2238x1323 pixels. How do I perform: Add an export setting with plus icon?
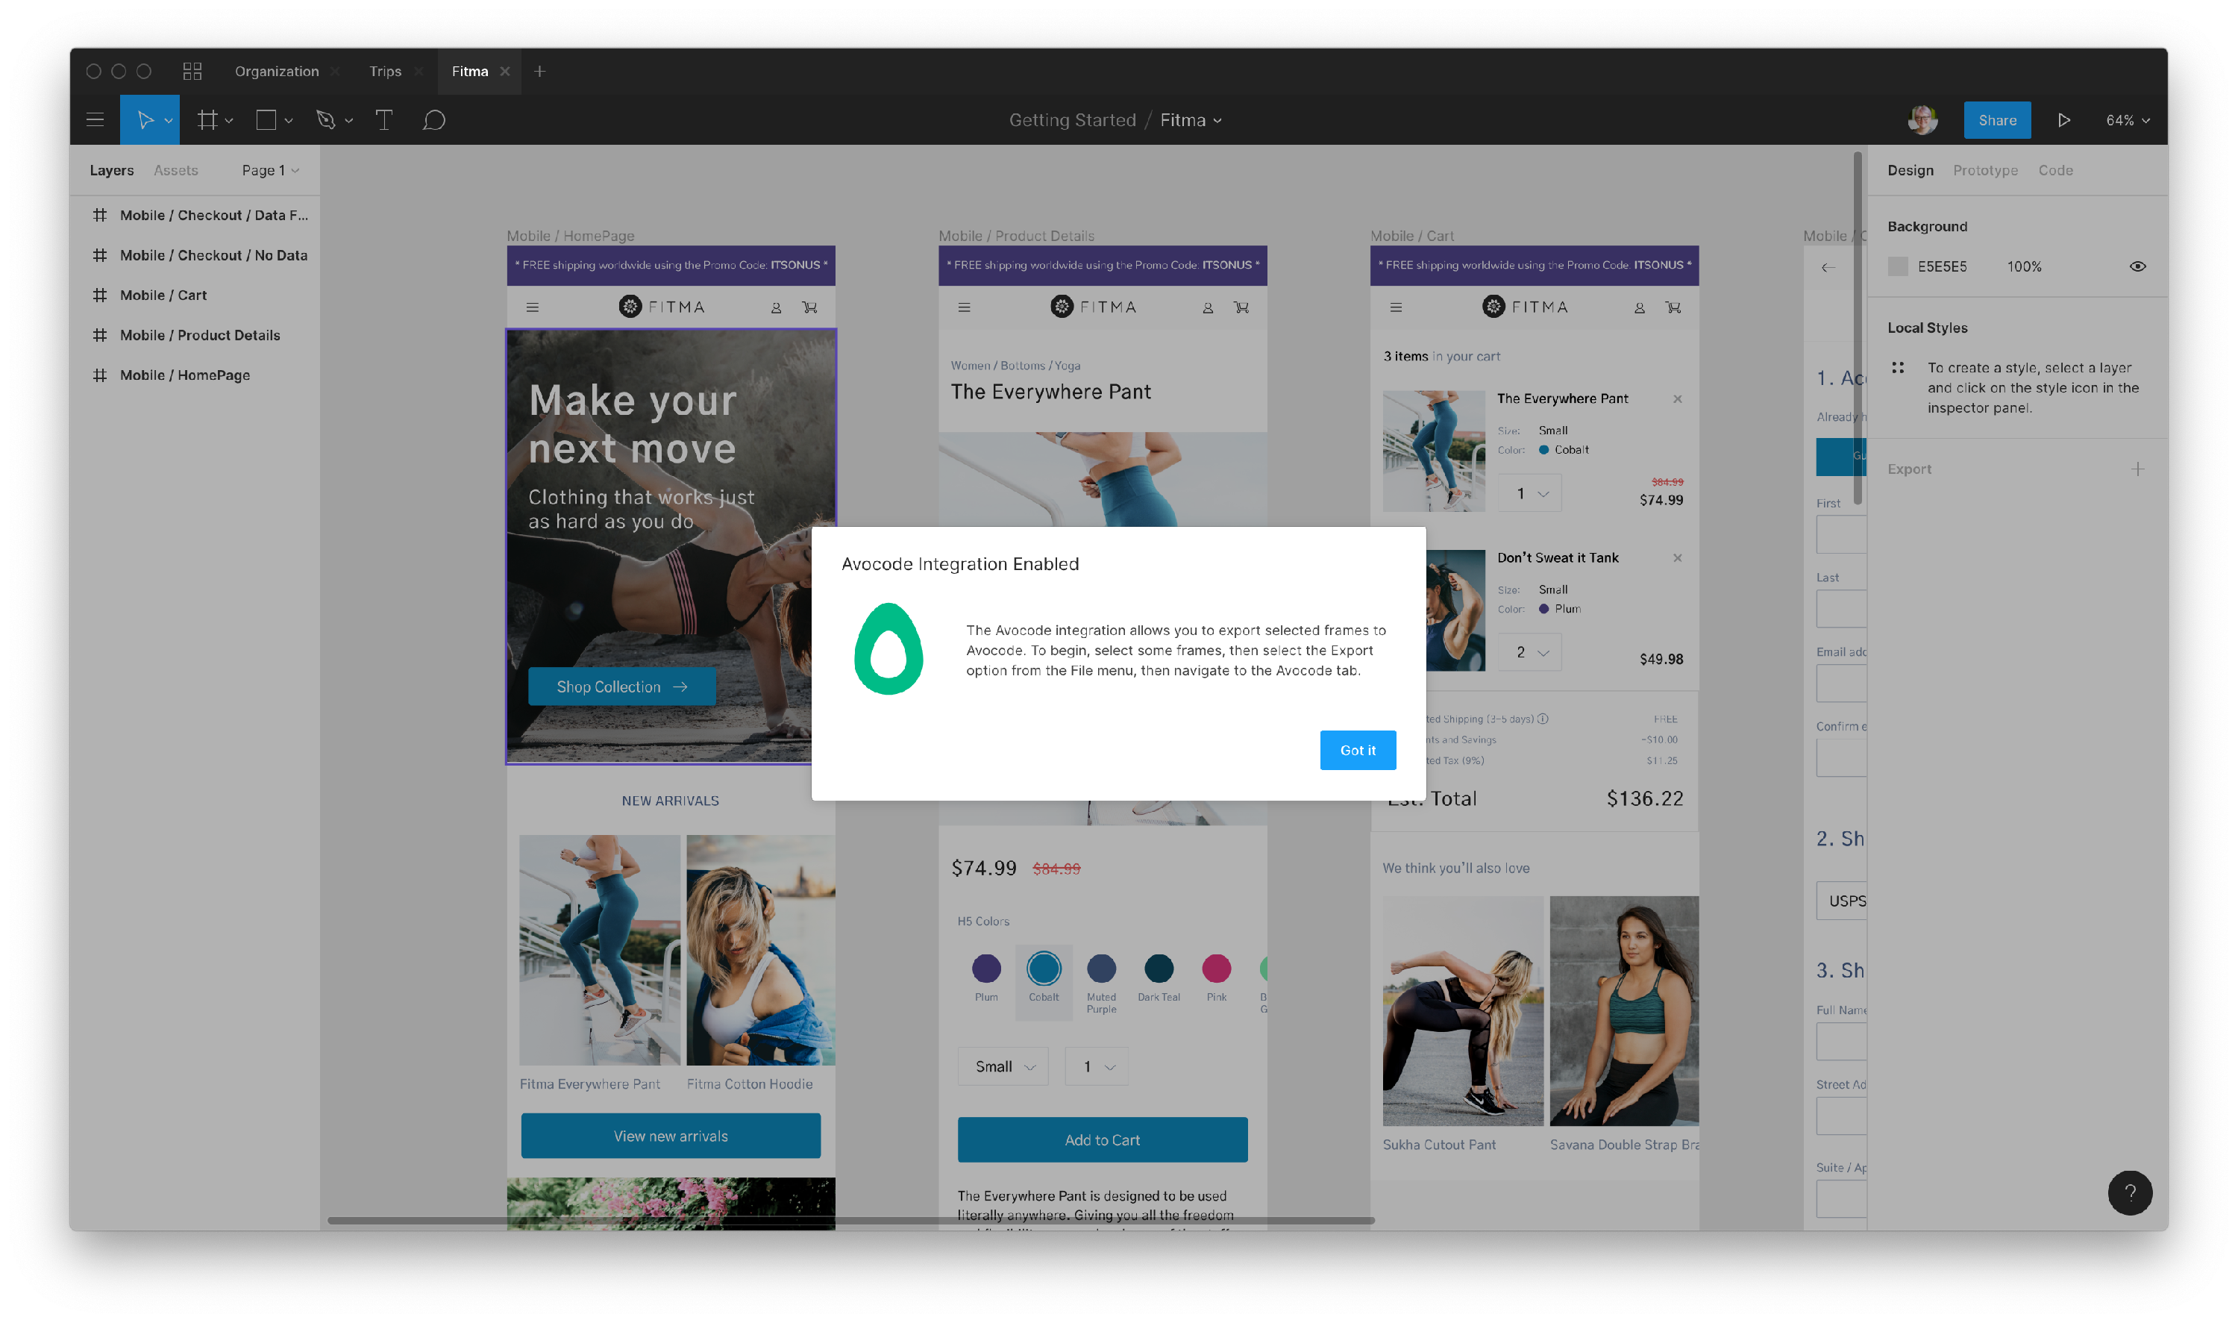(x=2137, y=469)
